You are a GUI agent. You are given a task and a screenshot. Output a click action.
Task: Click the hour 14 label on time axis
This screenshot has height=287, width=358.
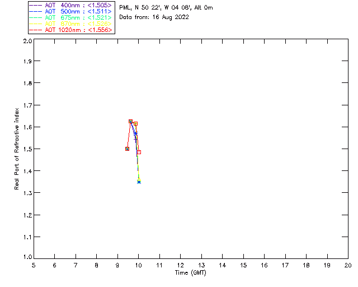[223, 265]
